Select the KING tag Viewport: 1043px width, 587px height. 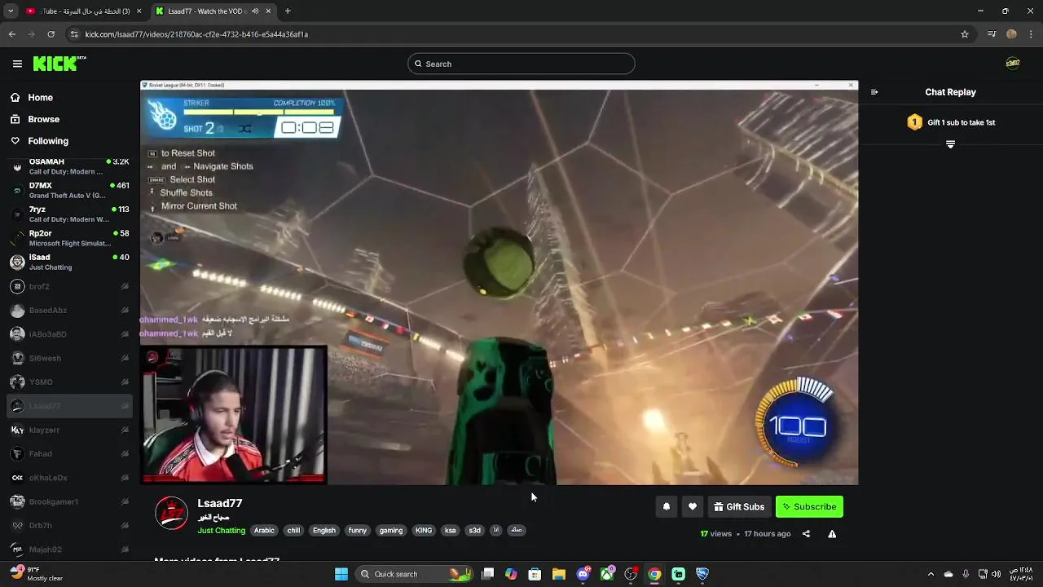pos(424,530)
